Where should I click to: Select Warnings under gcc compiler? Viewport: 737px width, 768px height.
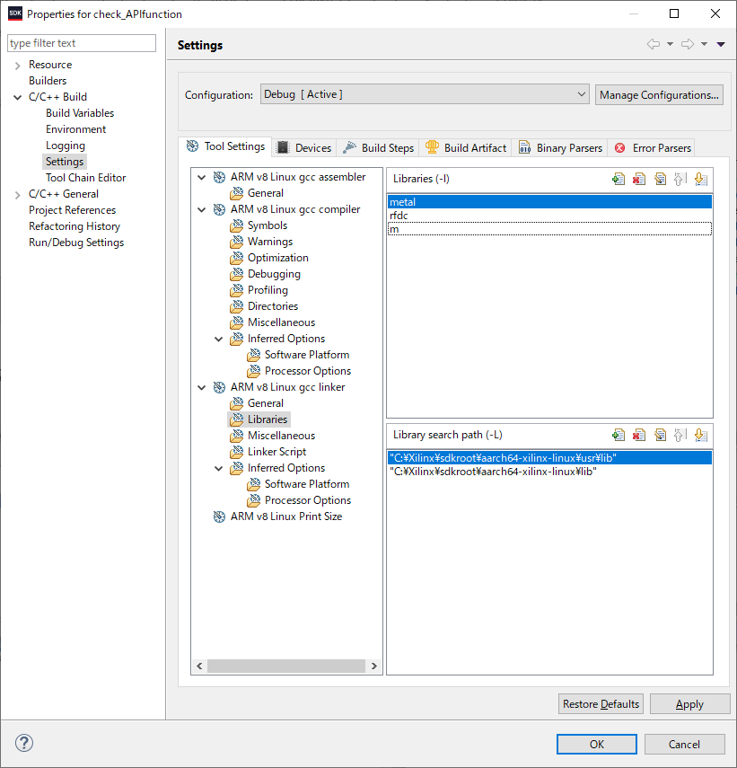click(x=270, y=242)
